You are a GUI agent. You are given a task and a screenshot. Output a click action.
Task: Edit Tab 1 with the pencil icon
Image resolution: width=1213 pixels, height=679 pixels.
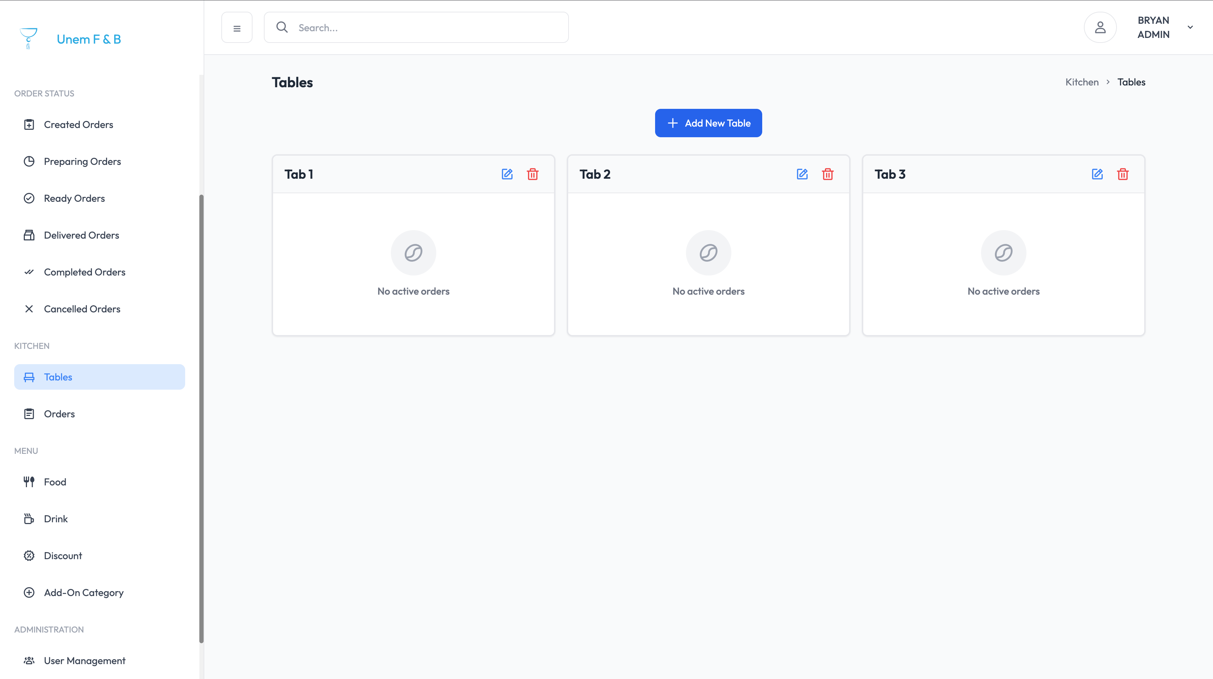[507, 174]
